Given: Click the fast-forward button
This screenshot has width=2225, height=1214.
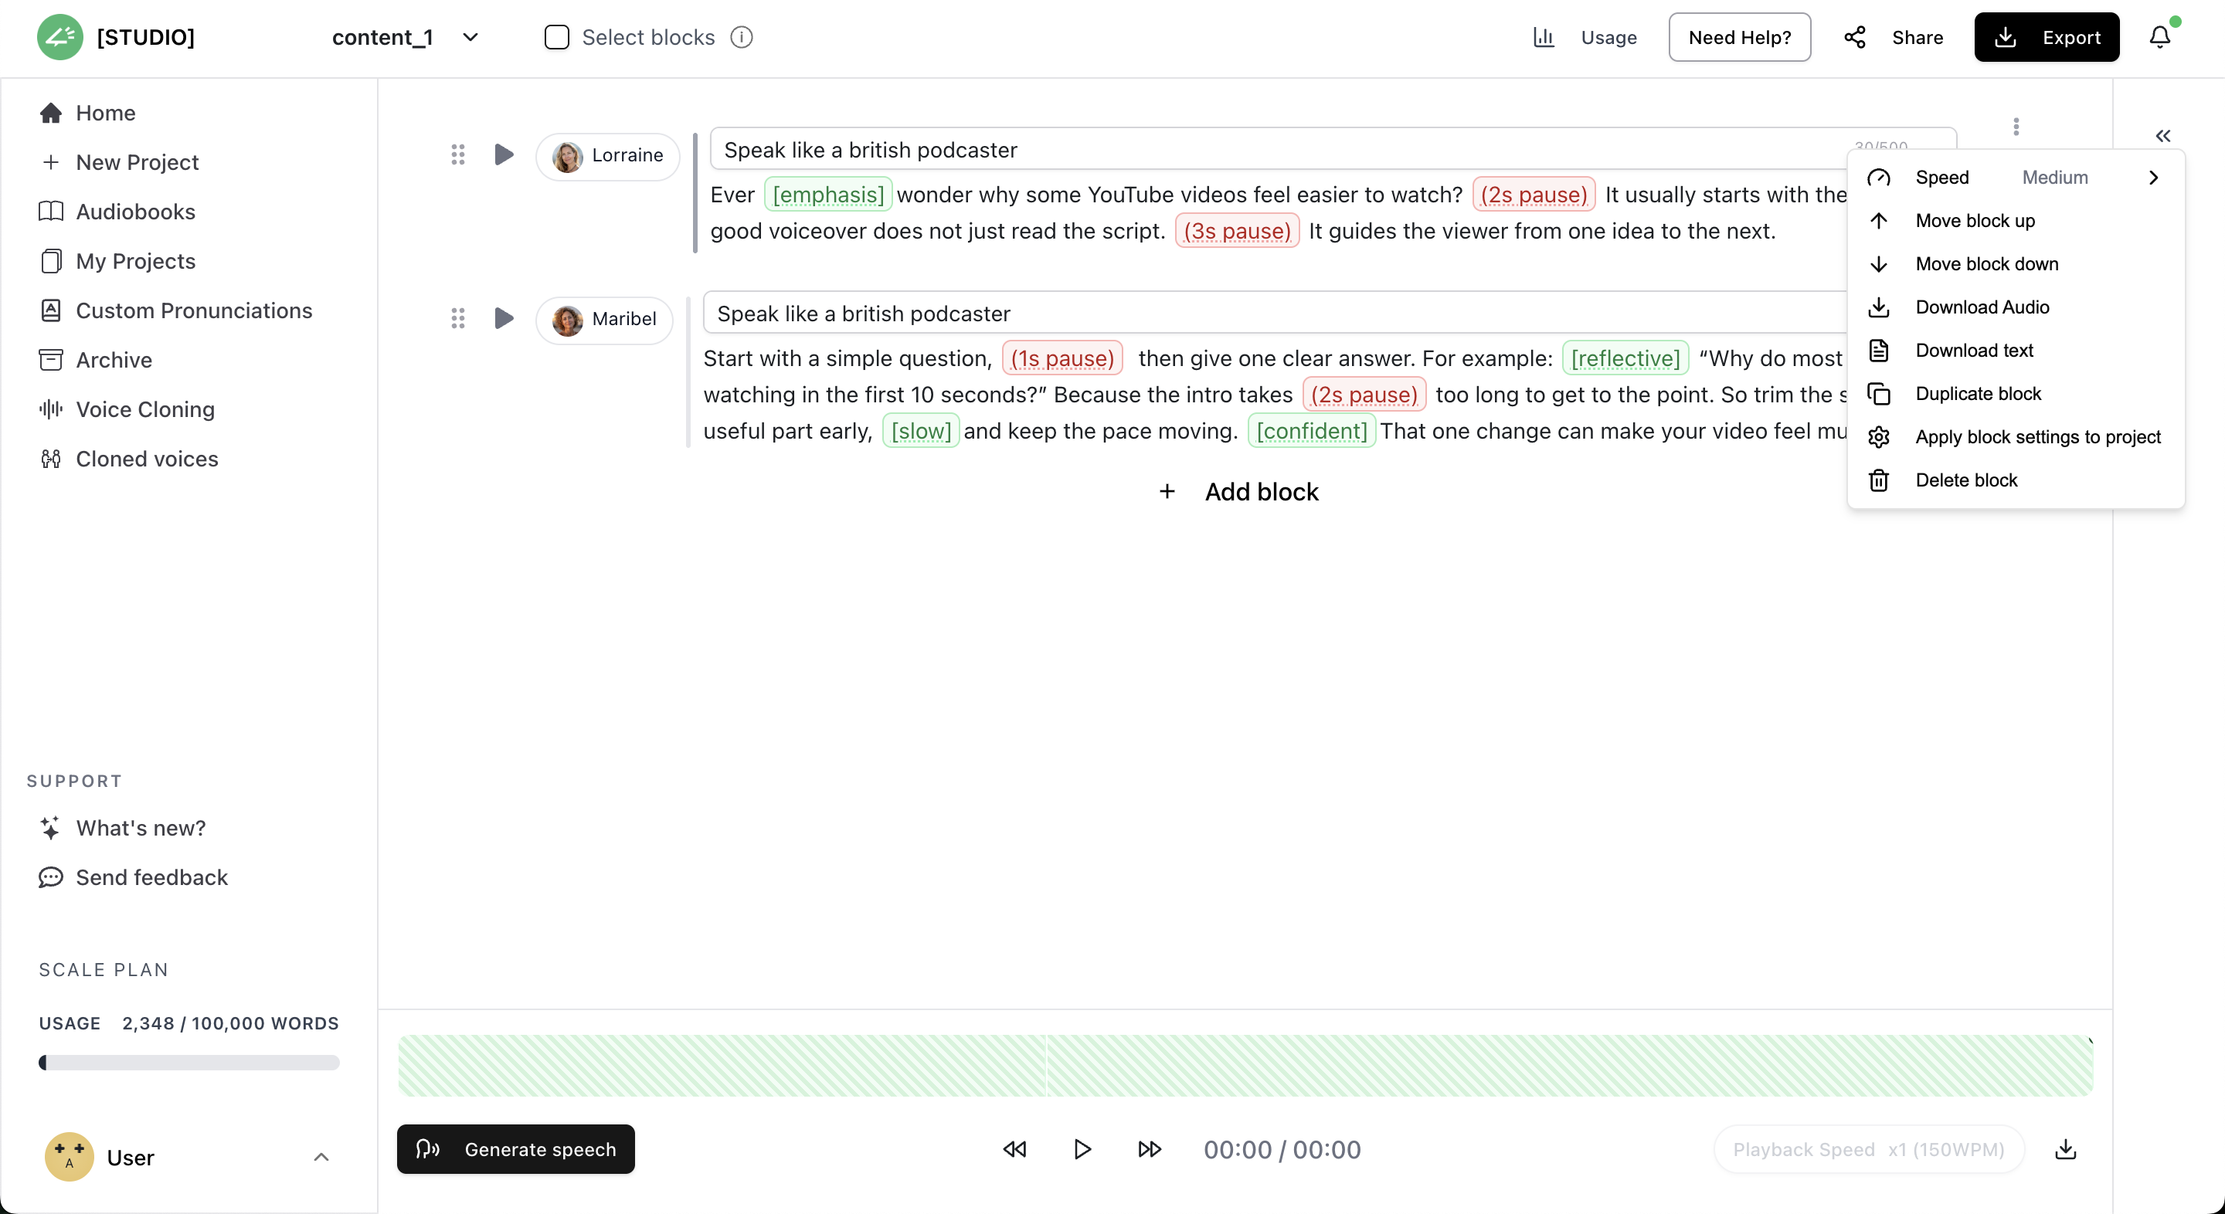Looking at the screenshot, I should (x=1150, y=1149).
